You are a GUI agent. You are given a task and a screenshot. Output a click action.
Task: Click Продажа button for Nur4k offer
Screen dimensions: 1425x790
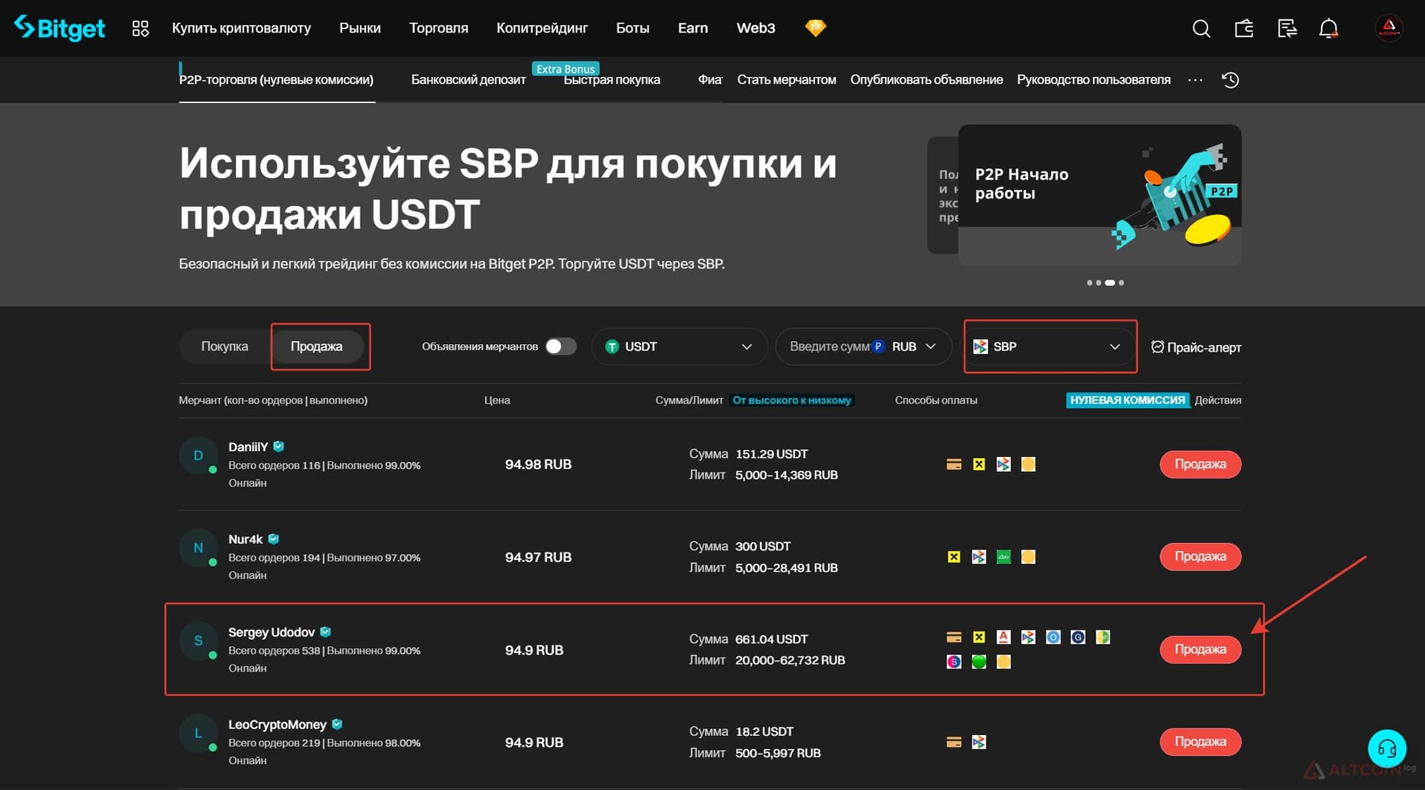click(1200, 557)
